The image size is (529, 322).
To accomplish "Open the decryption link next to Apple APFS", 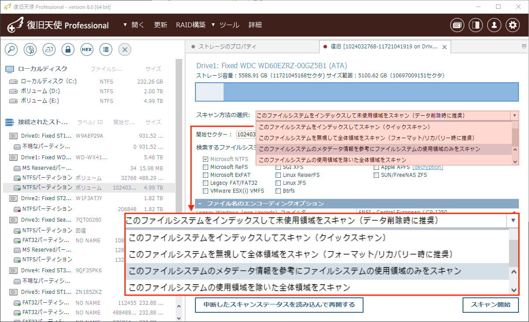I will point(427,167).
